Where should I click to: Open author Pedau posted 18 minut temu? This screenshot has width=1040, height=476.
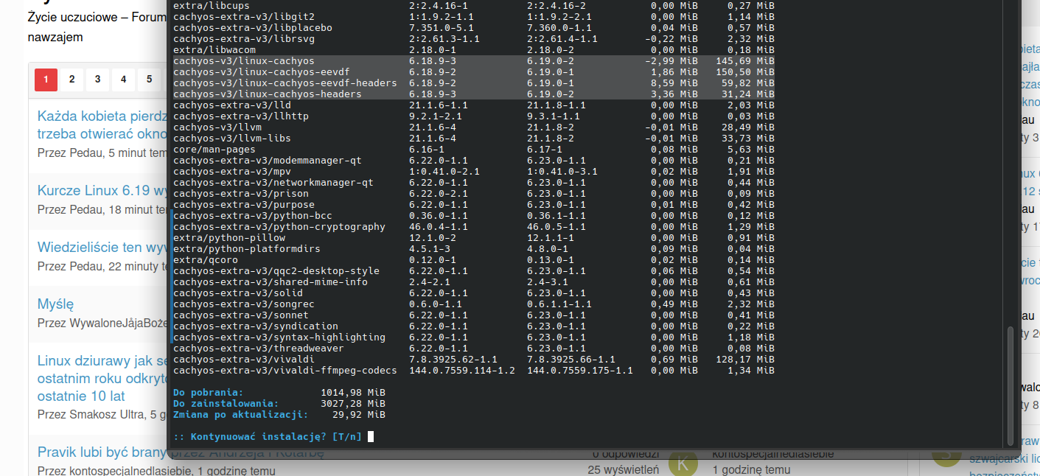[88, 209]
